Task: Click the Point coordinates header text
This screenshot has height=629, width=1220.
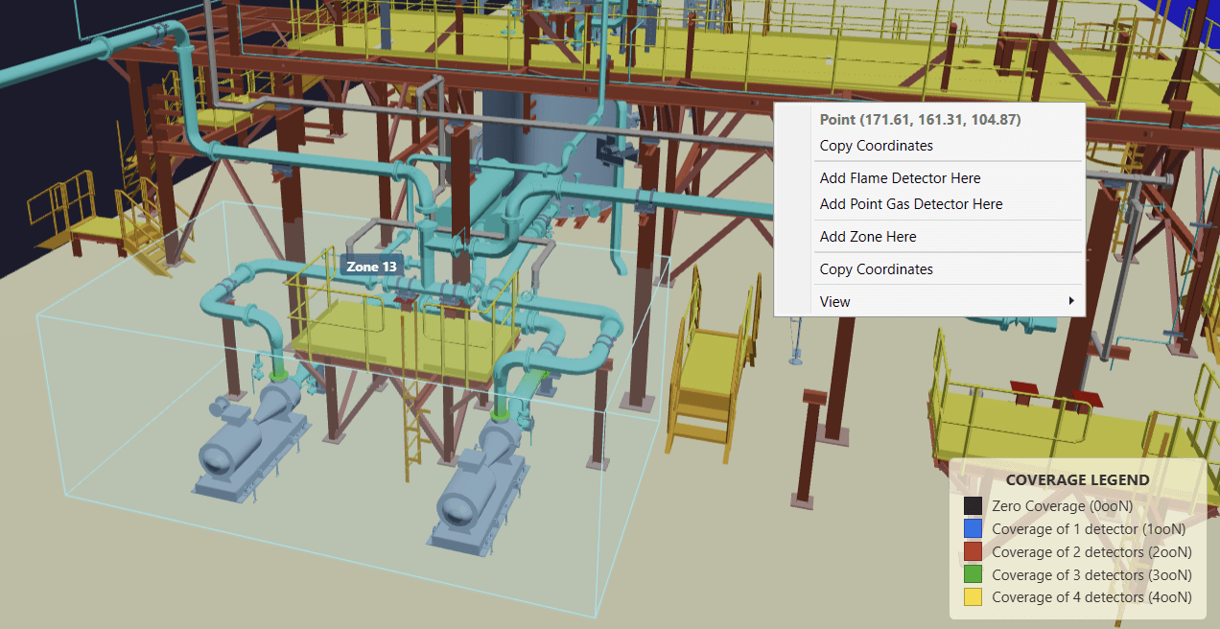Action: tap(920, 119)
